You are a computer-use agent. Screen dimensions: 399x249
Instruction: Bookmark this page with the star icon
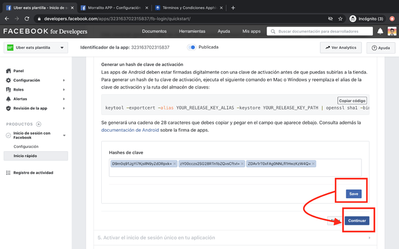pyautogui.click(x=340, y=18)
